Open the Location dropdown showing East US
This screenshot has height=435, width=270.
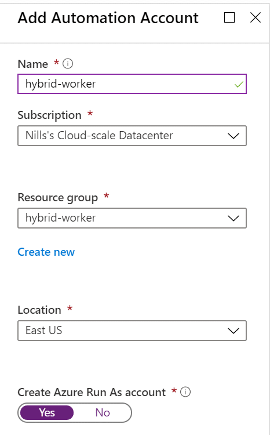click(132, 331)
